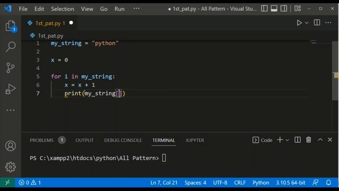Open Customize Layout icon in title bar

coord(298,8)
